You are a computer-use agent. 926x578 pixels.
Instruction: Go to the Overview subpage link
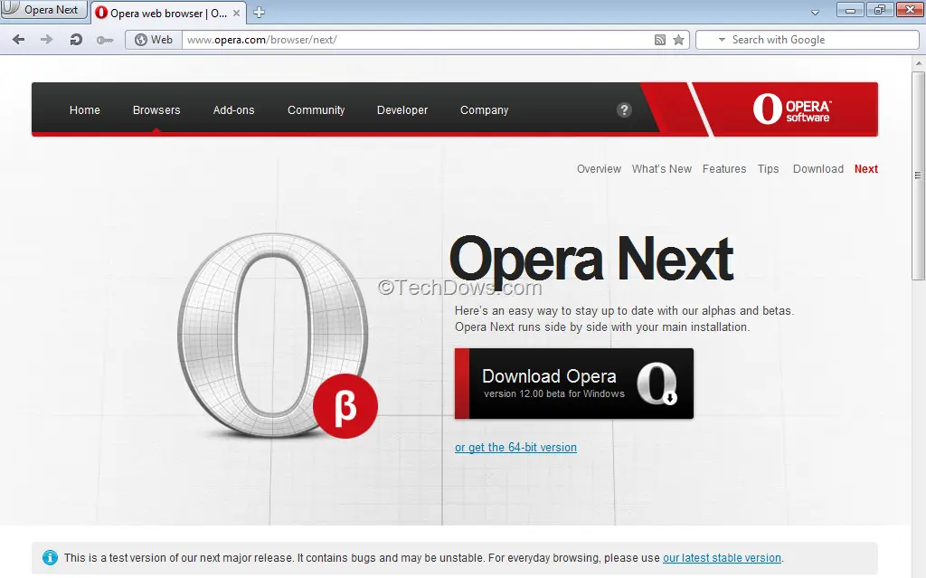[599, 169]
